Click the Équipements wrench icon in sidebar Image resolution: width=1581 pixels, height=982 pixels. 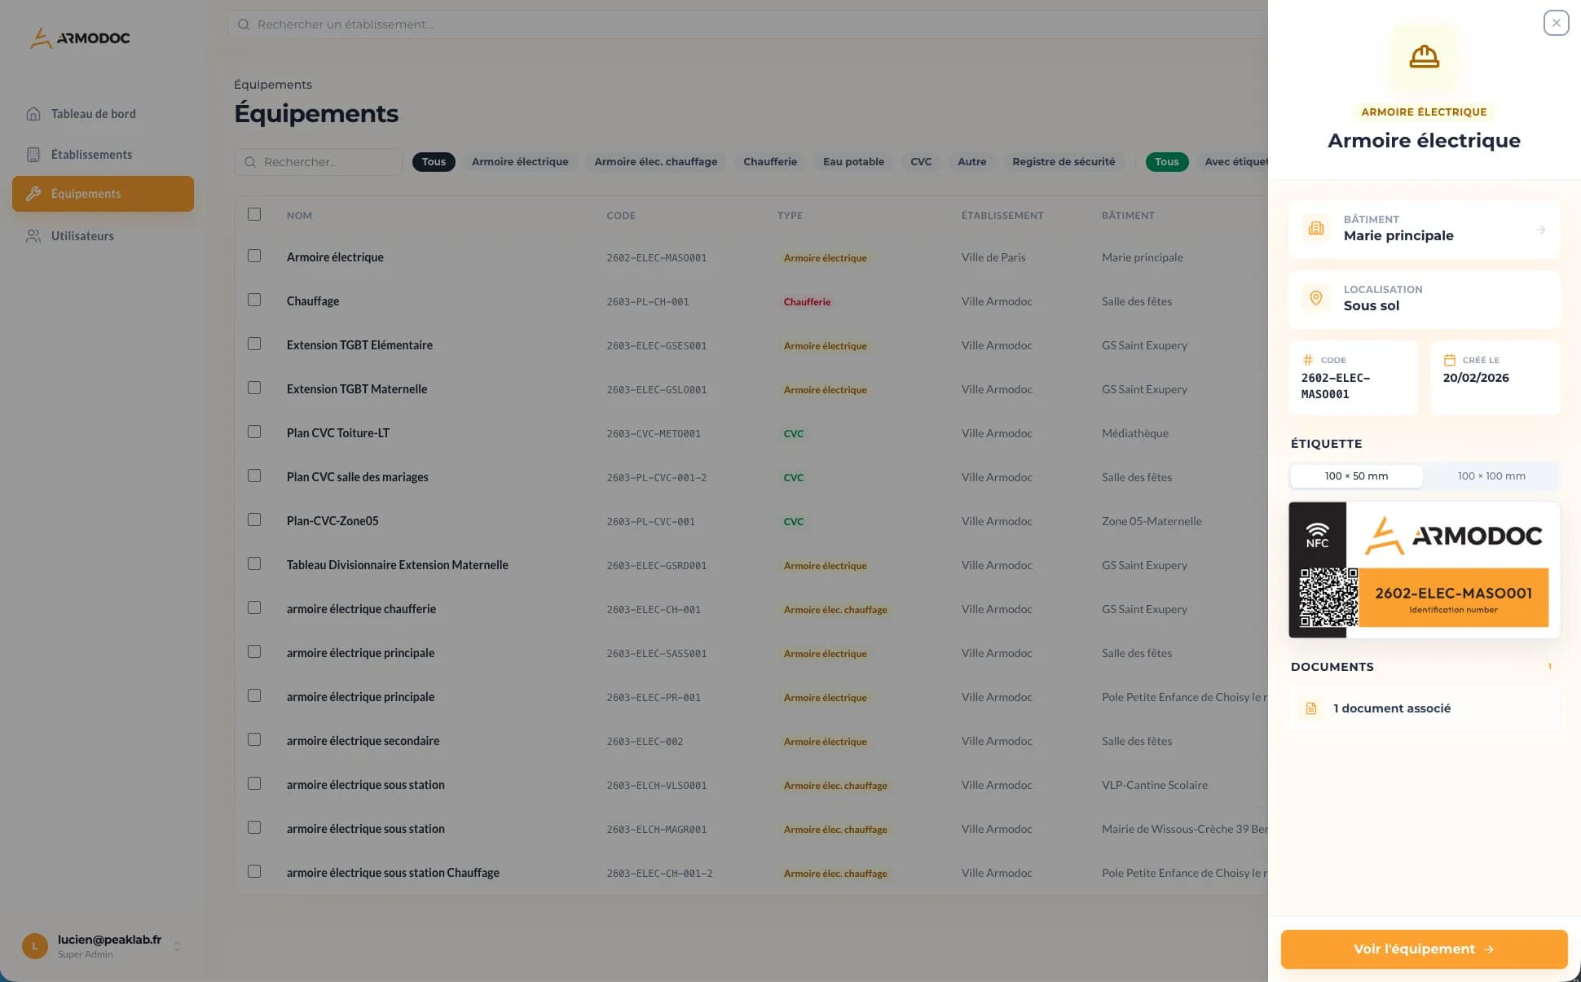(33, 194)
